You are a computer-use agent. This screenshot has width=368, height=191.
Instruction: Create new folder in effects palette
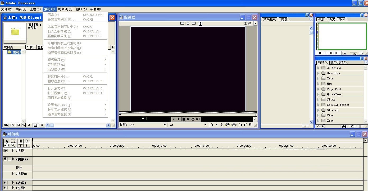coord(353,126)
